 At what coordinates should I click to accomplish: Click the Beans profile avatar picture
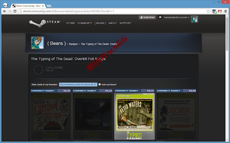coord(37,43)
